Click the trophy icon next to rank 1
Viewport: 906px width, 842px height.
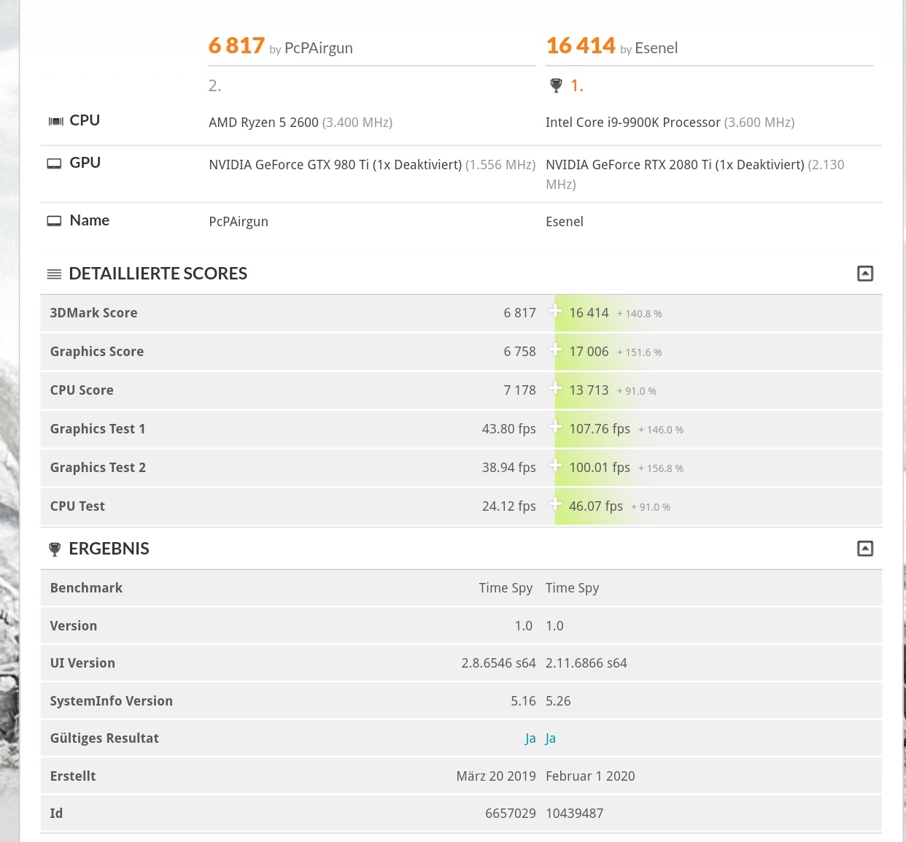(556, 86)
